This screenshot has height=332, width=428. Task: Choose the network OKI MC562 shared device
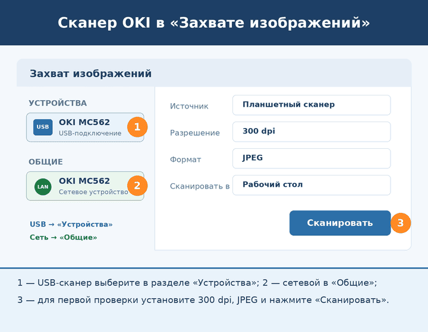(85, 186)
